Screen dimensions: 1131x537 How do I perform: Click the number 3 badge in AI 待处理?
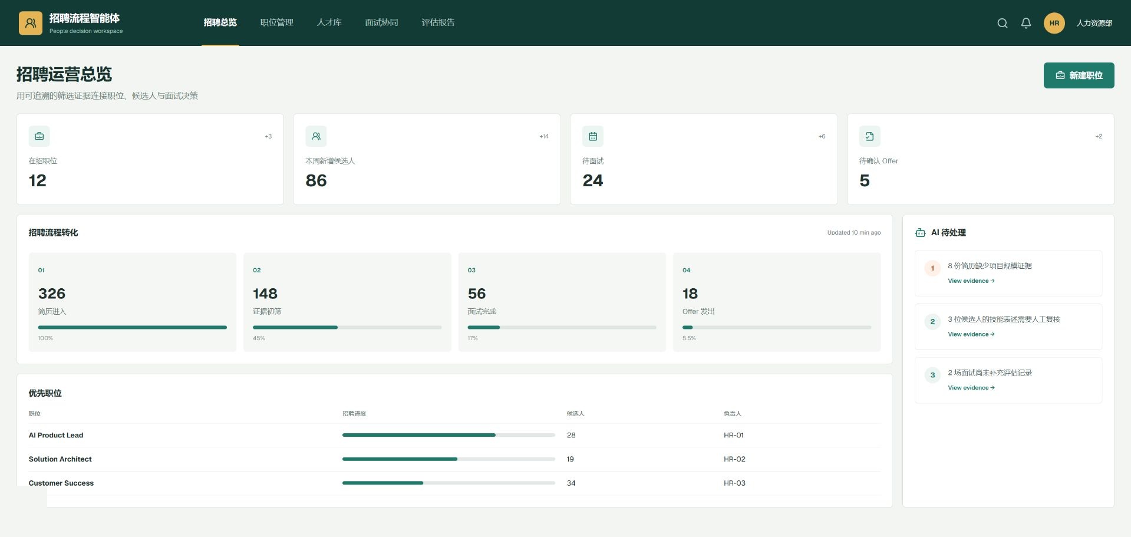[x=932, y=375]
